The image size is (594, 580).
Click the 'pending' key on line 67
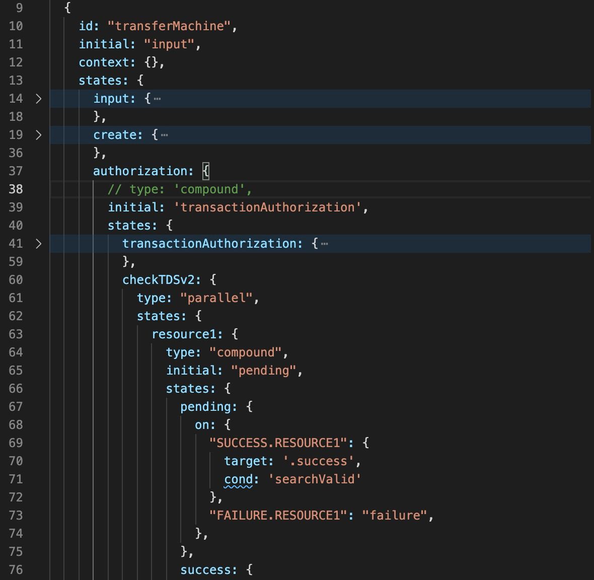pyautogui.click(x=206, y=407)
